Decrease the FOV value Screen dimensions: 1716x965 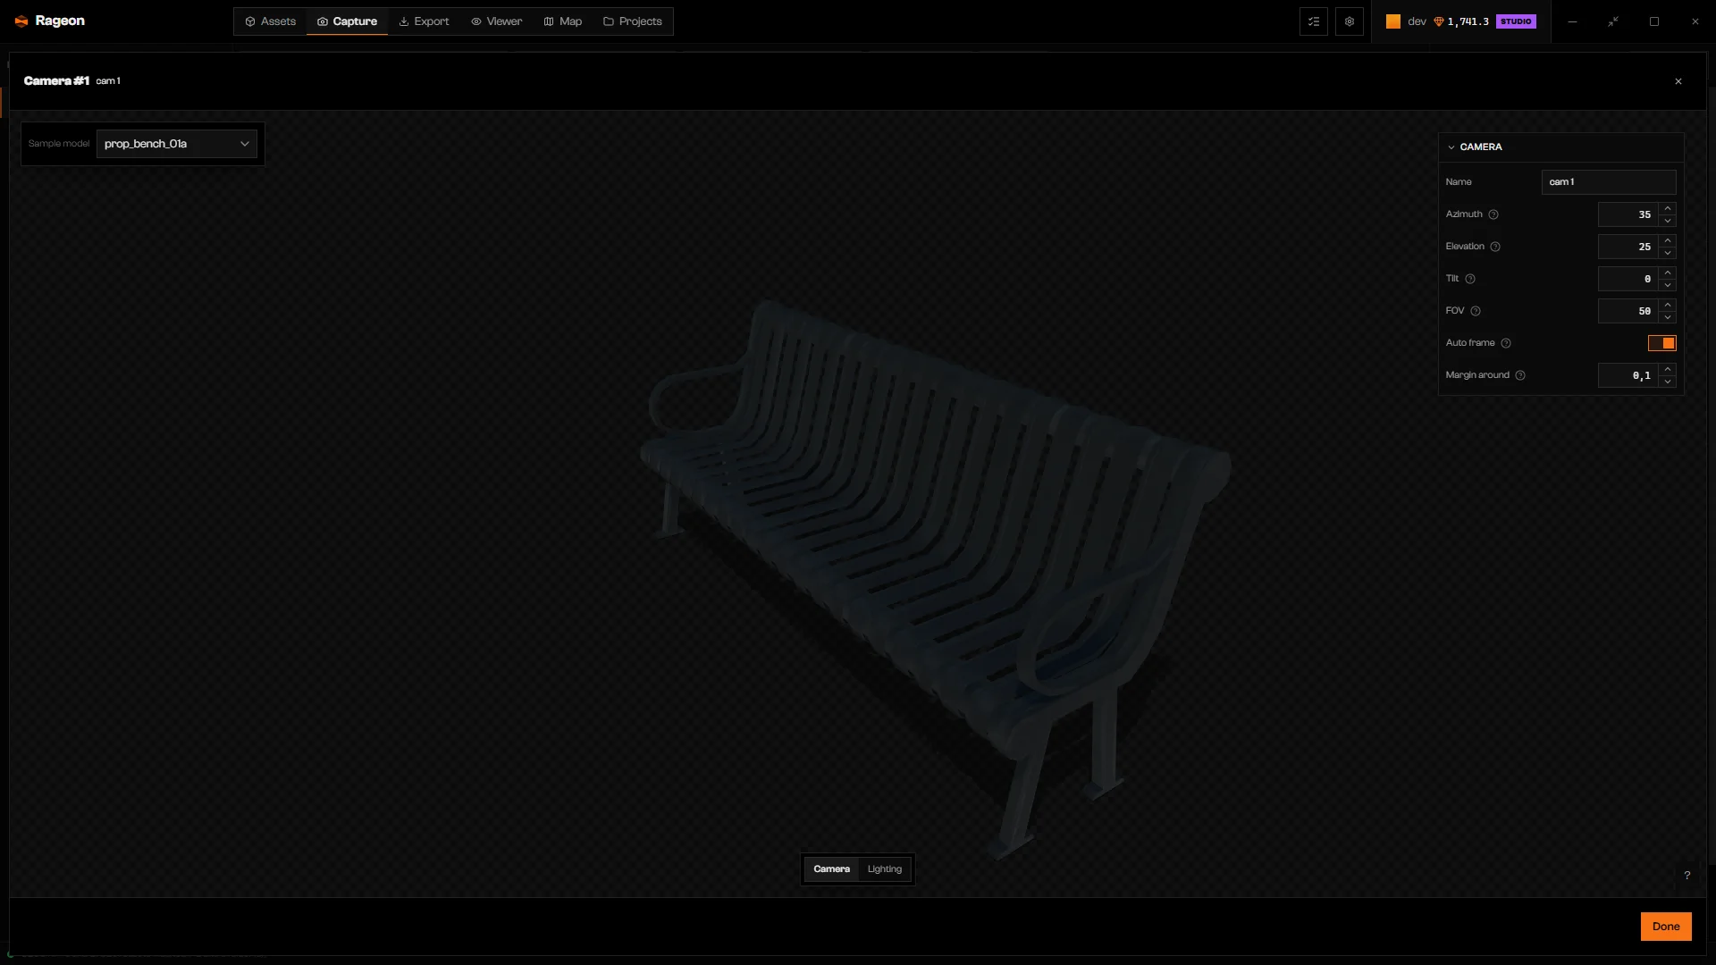1667,317
